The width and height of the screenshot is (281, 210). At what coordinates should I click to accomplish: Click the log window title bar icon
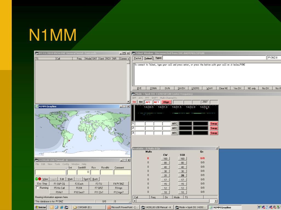click(x=37, y=53)
